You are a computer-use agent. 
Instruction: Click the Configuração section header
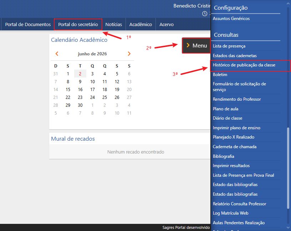click(231, 7)
